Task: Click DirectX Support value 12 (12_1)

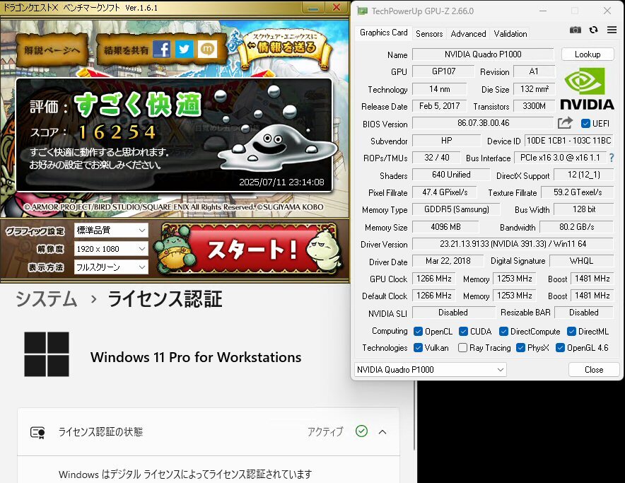Action: coord(583,175)
